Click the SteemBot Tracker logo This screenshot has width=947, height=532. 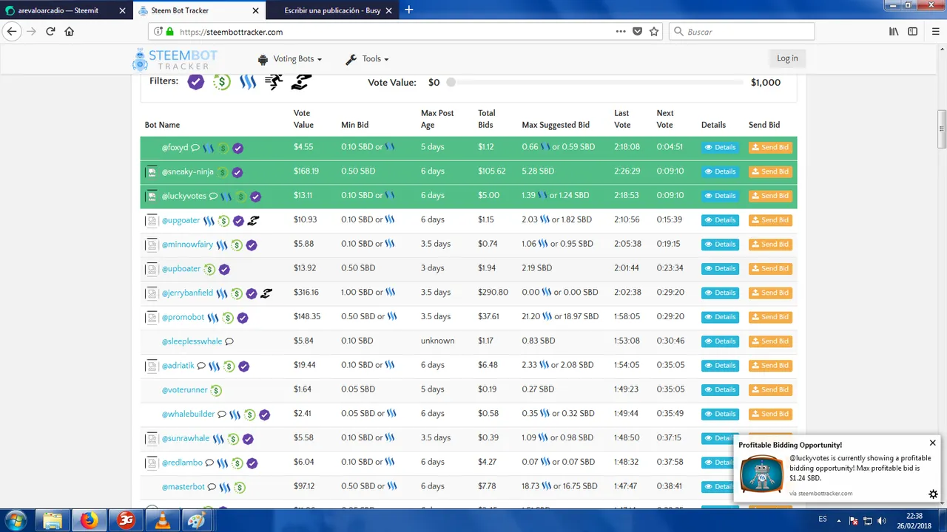click(175, 59)
